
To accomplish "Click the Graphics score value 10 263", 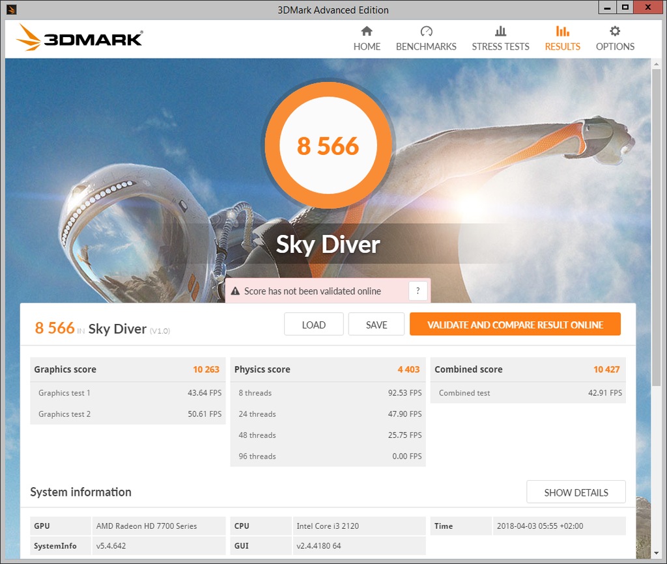I will (206, 369).
